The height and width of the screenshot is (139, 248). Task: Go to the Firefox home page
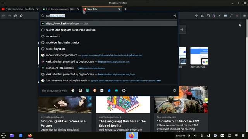[21, 16]
